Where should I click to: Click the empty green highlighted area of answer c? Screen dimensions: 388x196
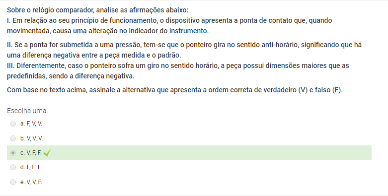pos(210,153)
